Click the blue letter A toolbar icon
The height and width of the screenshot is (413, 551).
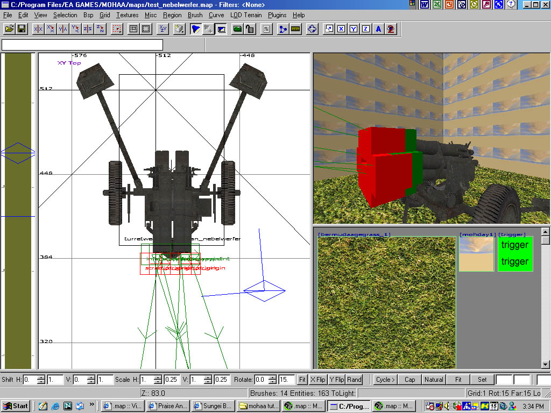[x=379, y=29]
